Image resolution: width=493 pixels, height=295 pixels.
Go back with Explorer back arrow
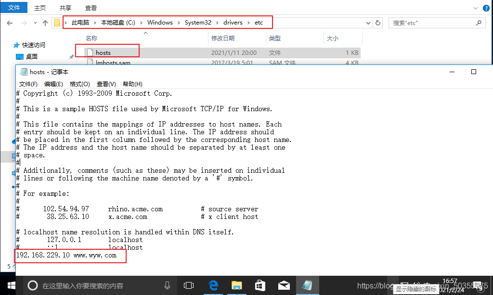10,23
